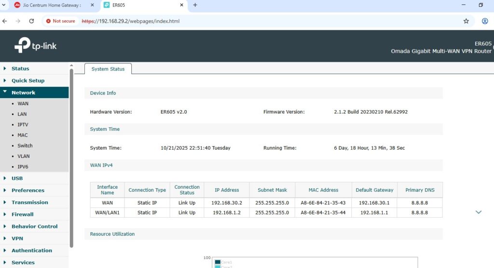Click the Connection Type column header
Viewport: 494px width, 268px height.
(147, 190)
